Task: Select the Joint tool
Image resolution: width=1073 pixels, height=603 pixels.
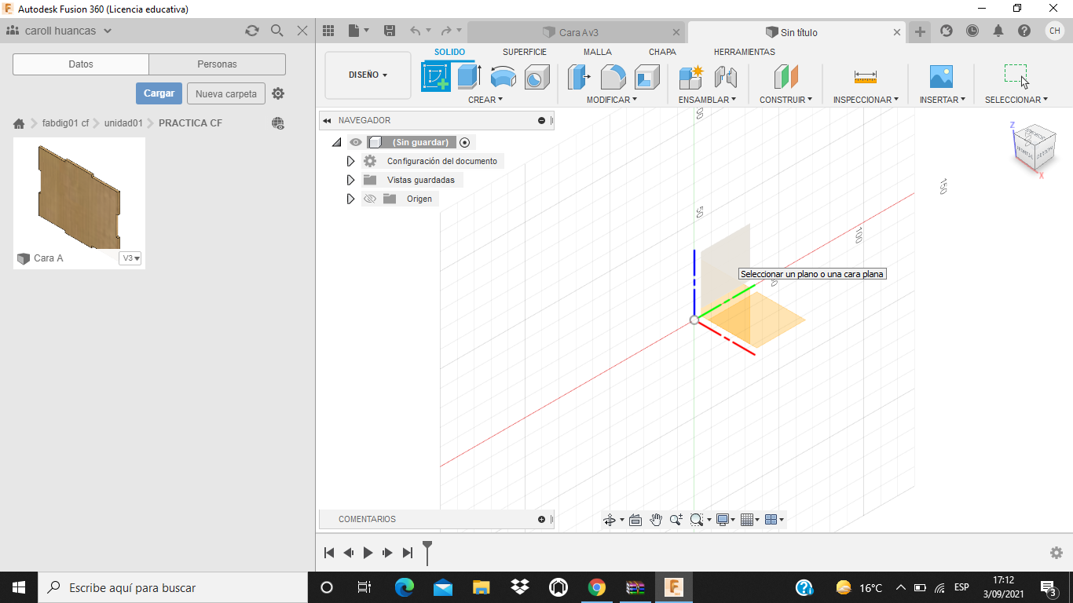Action: point(725,77)
